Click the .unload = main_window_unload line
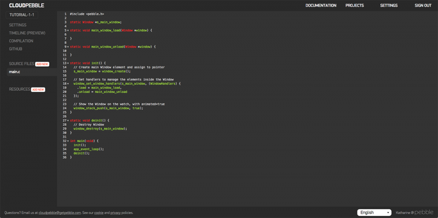This screenshot has height=218, width=438. click(102, 92)
